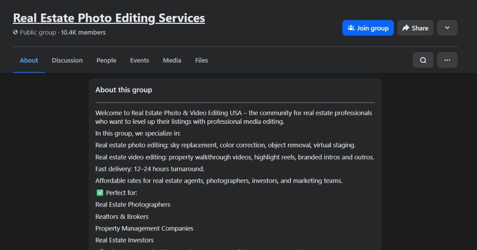Click the 10.4K members count
The height and width of the screenshot is (250, 477).
[x=83, y=33]
